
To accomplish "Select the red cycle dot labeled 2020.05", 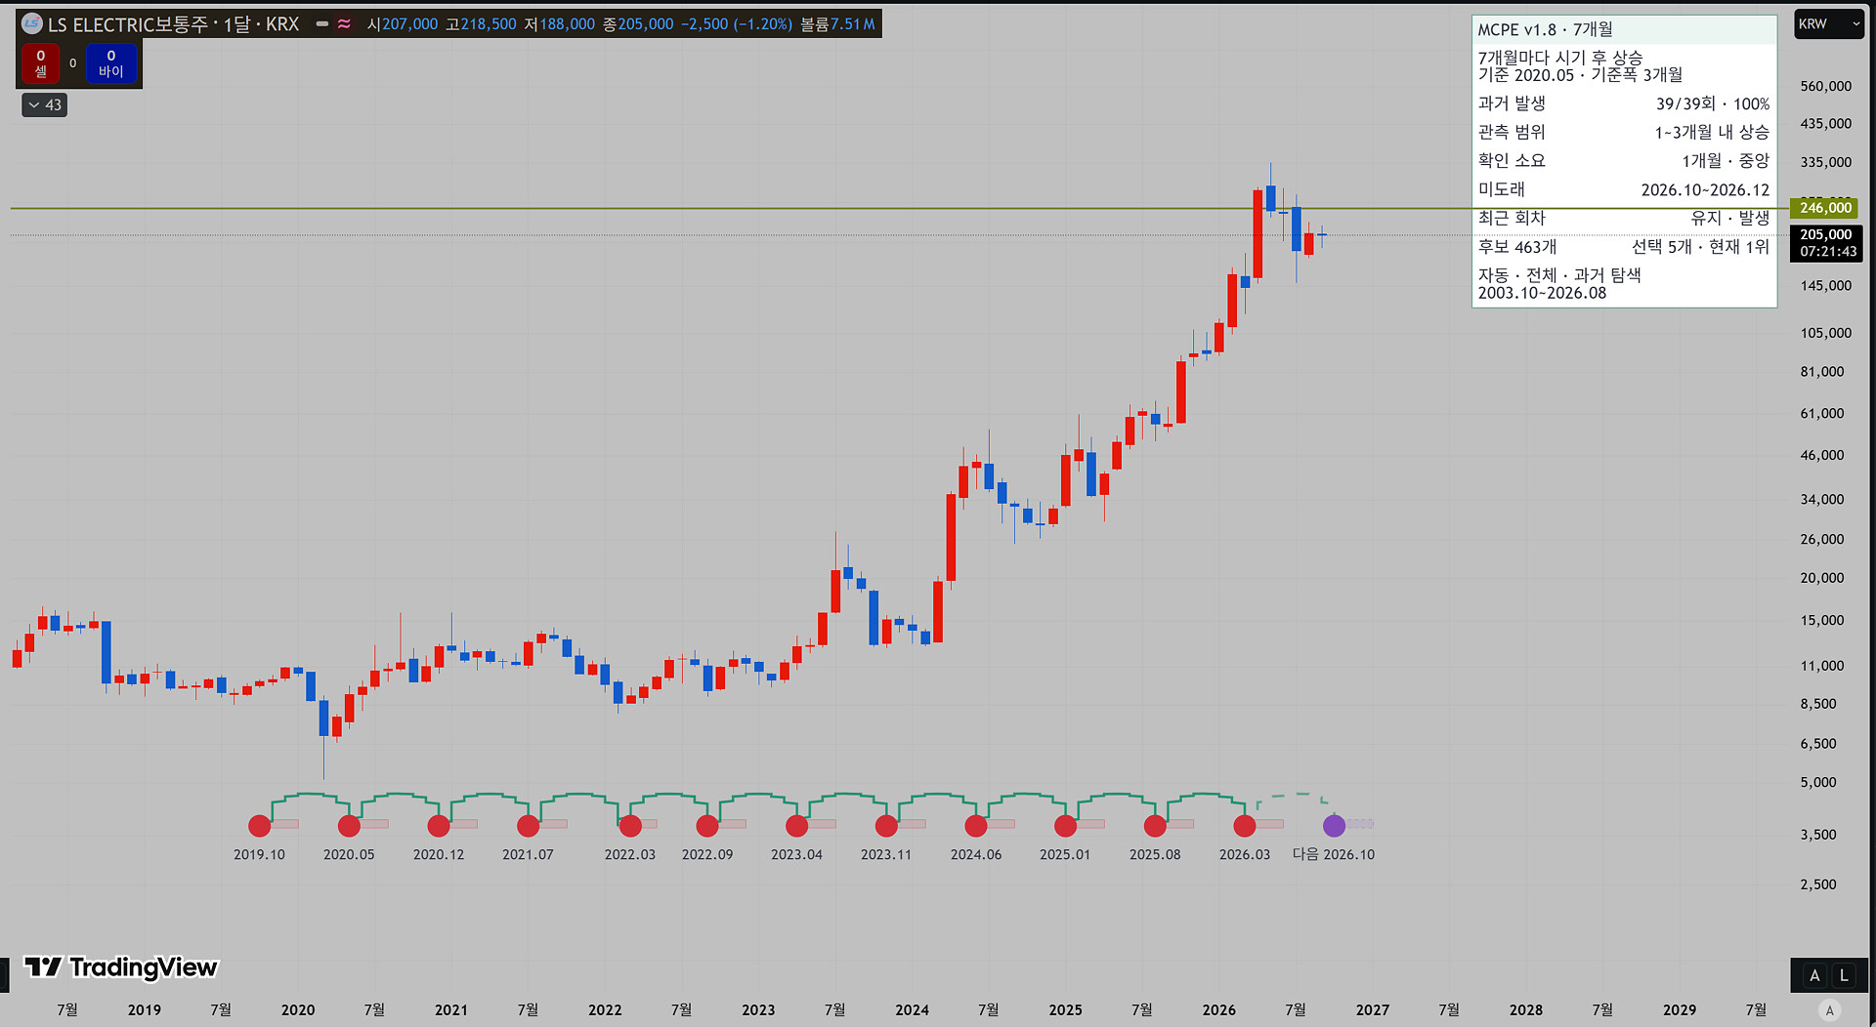I will click(349, 826).
